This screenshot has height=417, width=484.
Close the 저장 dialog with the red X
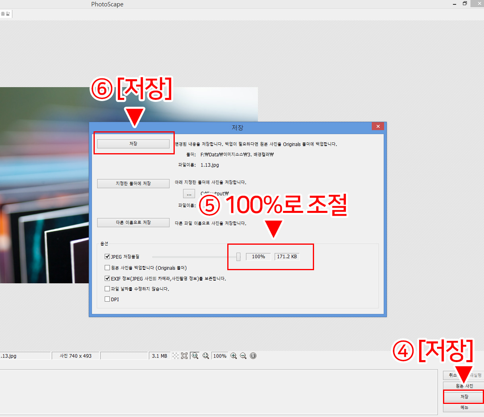pos(378,126)
